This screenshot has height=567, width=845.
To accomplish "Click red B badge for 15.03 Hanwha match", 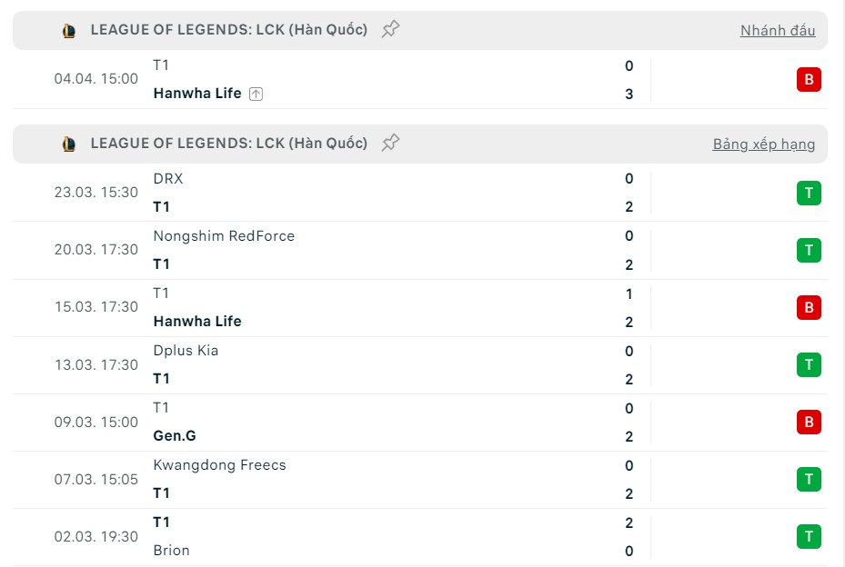I will [x=808, y=307].
